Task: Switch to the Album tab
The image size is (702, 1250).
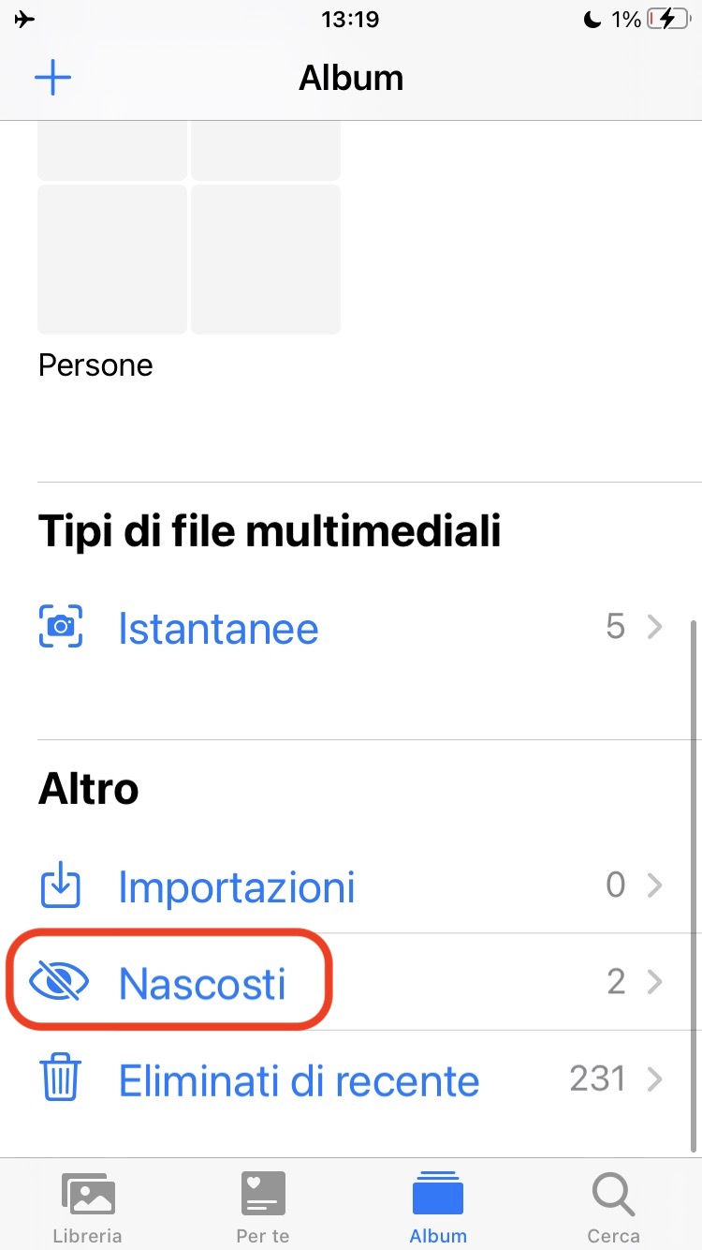Action: pos(438,1204)
